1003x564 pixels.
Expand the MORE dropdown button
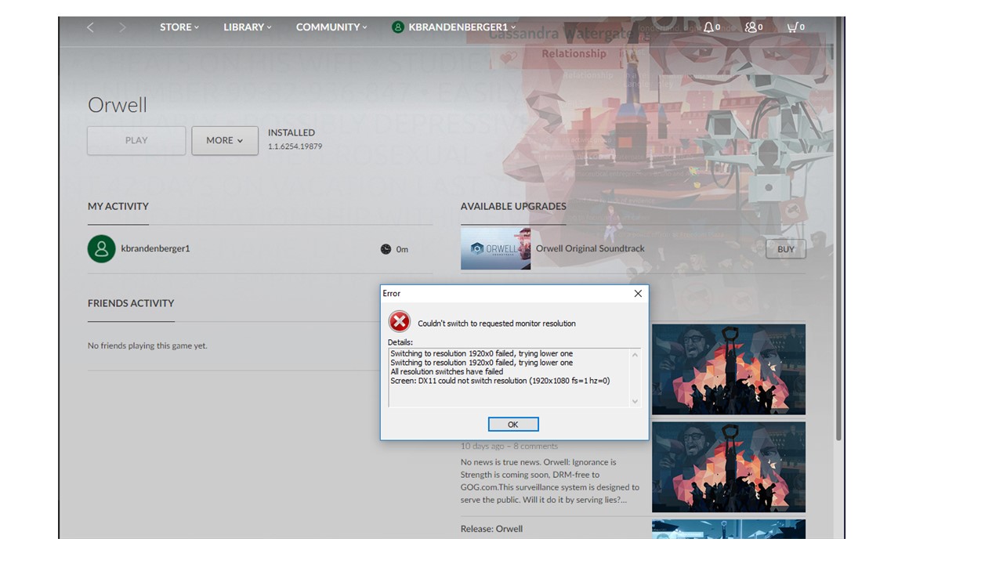point(225,140)
